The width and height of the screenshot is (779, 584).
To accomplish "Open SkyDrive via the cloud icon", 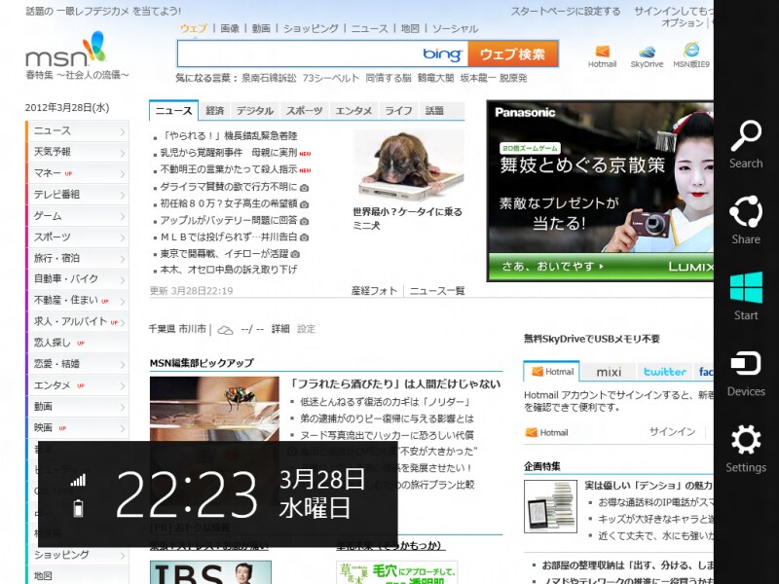I will [648, 51].
